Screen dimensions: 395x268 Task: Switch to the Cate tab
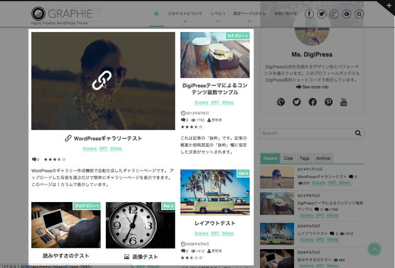tap(288, 158)
